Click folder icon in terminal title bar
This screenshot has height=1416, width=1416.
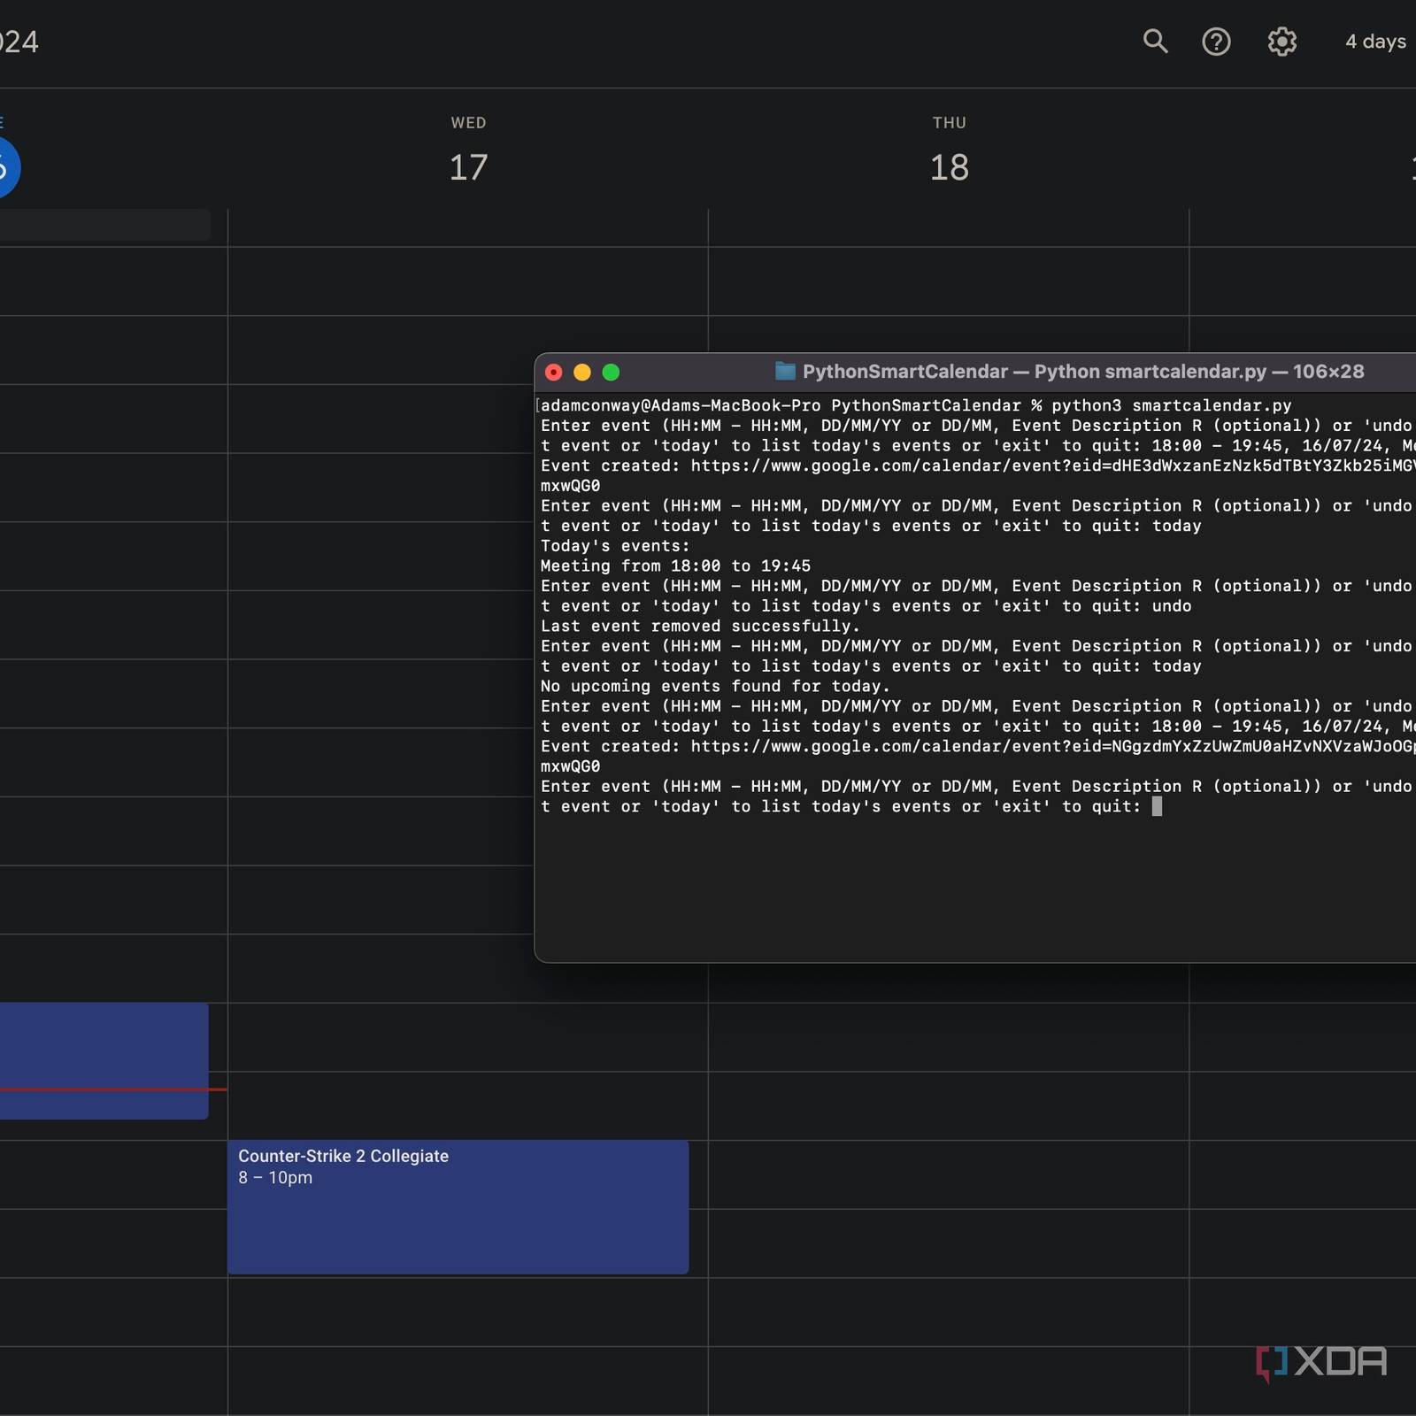pos(785,372)
